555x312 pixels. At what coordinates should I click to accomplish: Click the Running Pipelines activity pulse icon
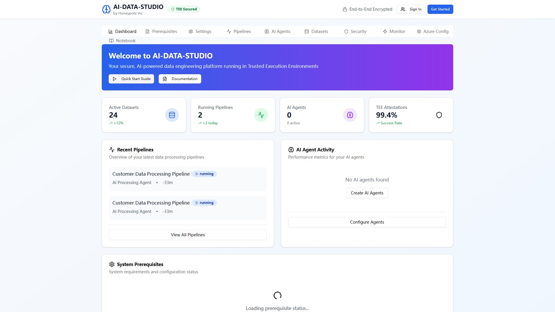point(261,115)
